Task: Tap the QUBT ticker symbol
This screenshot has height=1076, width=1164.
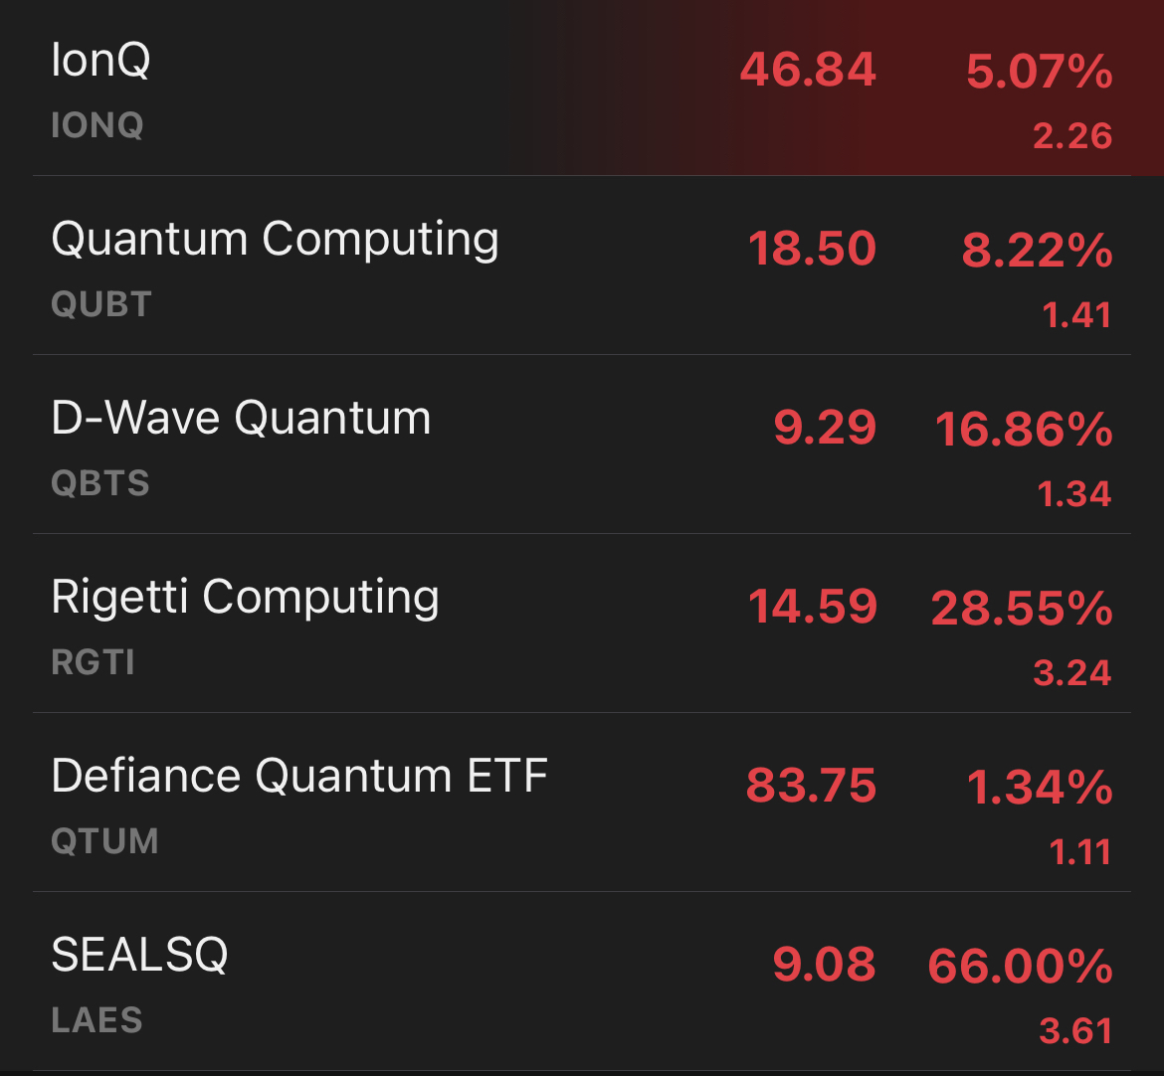Action: (x=101, y=305)
